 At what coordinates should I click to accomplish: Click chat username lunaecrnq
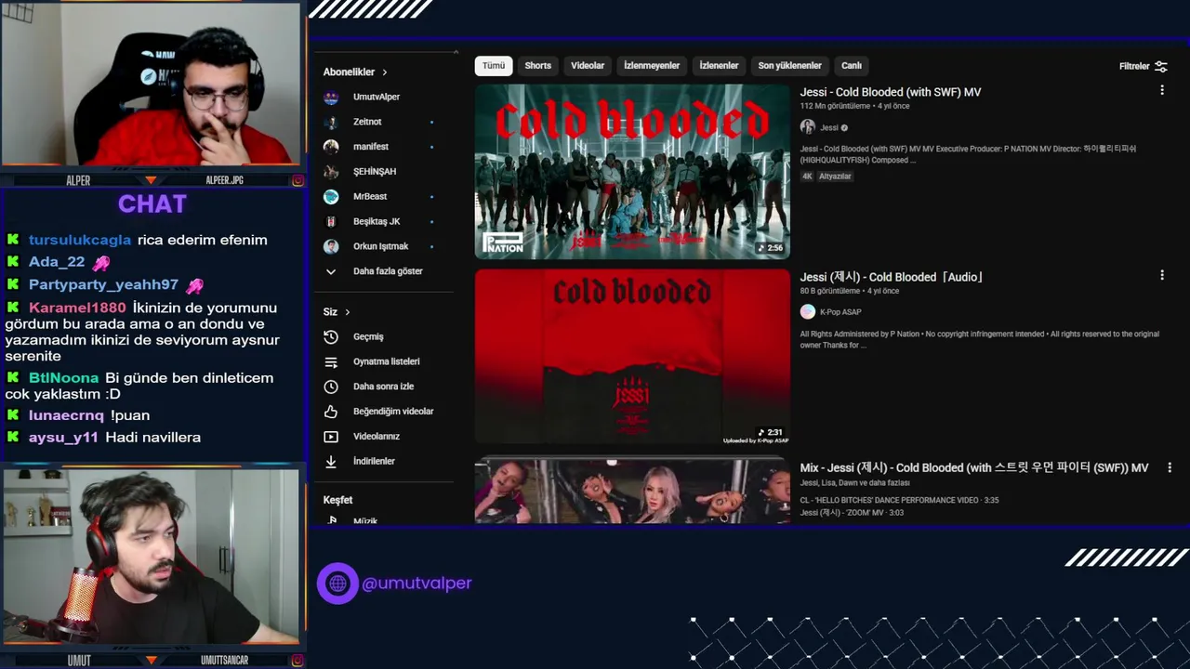click(x=66, y=415)
